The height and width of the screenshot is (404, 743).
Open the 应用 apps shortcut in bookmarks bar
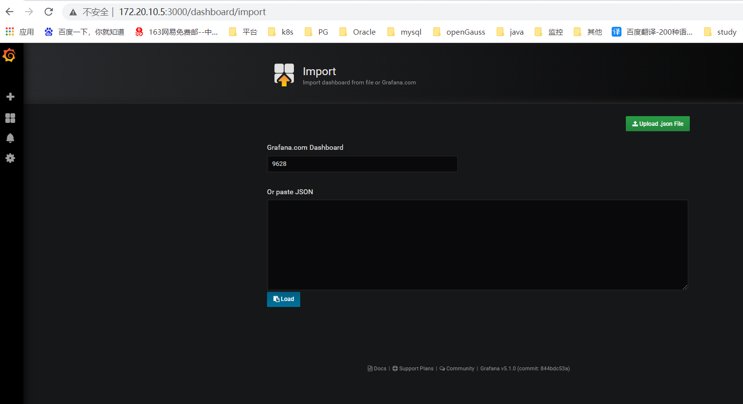20,32
